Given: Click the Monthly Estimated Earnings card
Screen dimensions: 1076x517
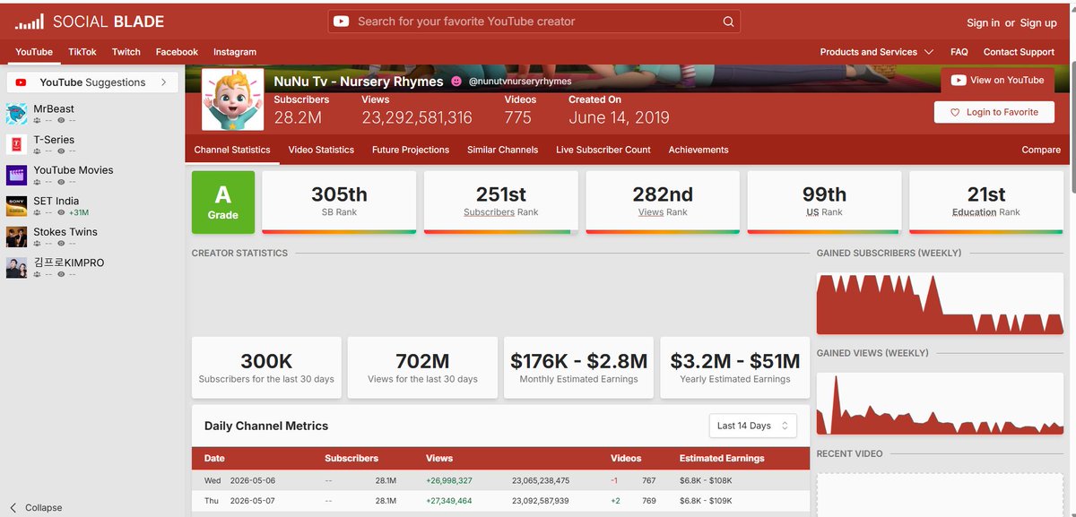Looking at the screenshot, I should [x=578, y=367].
